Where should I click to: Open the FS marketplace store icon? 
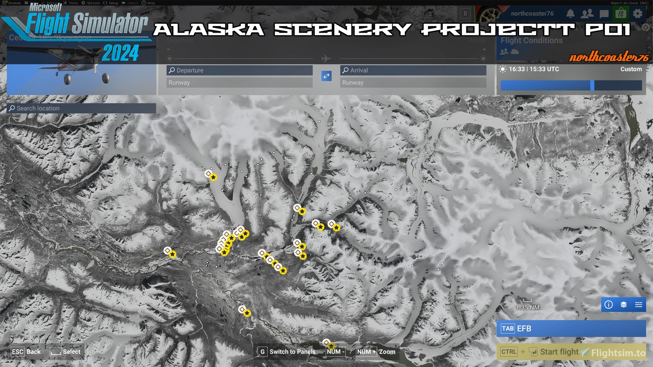620,13
